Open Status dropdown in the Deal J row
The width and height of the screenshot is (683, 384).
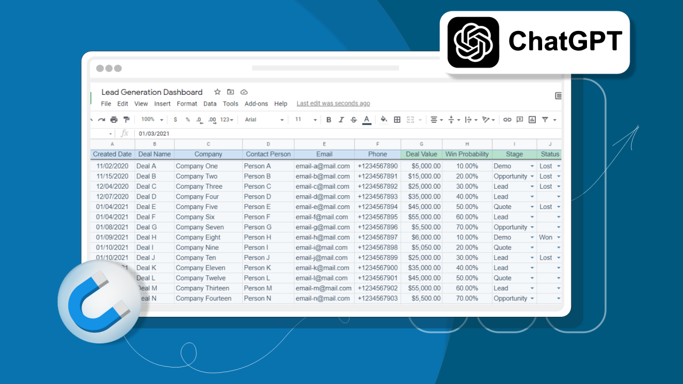pyautogui.click(x=559, y=258)
